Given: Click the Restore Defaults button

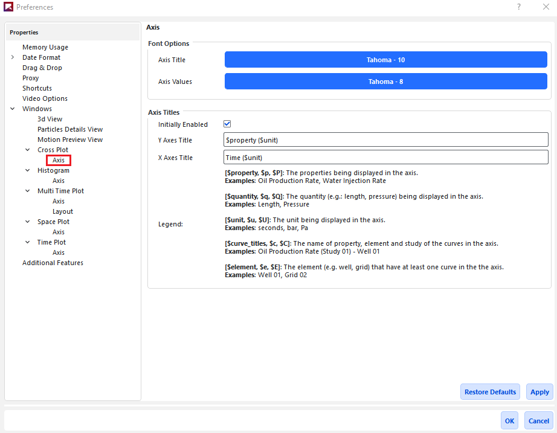Looking at the screenshot, I should (491, 392).
